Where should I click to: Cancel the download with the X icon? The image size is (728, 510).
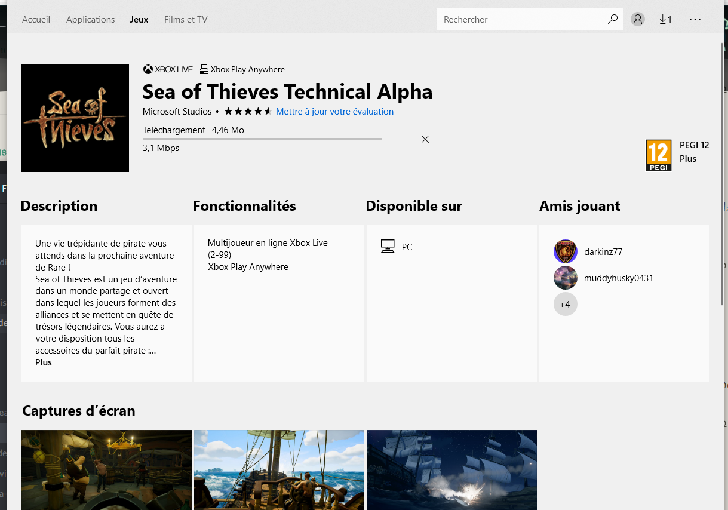[425, 139]
